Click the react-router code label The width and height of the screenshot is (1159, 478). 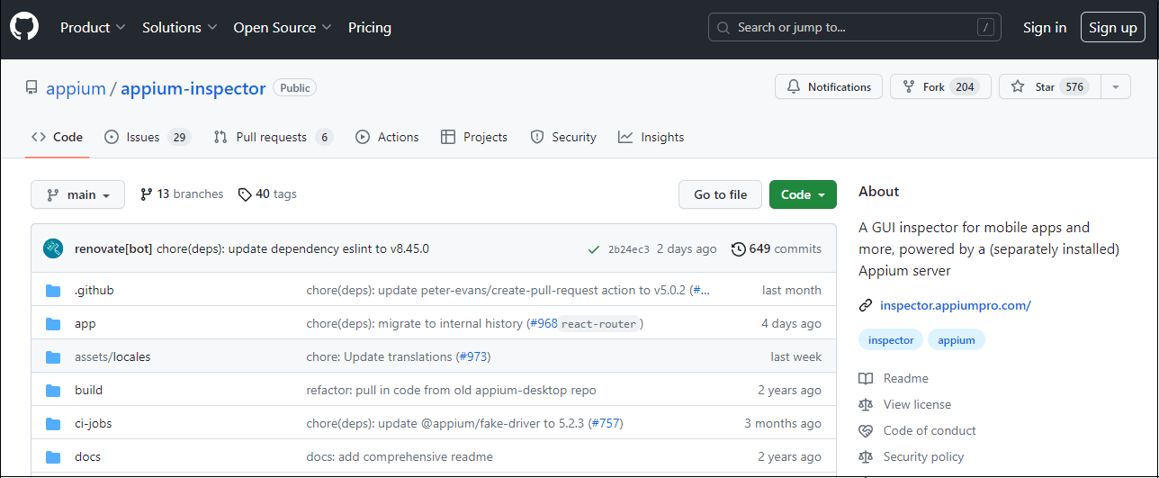tap(599, 323)
